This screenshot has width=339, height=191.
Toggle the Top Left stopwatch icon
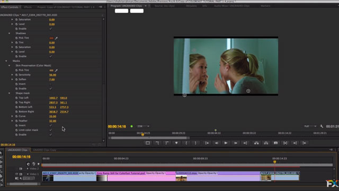tap(16, 98)
